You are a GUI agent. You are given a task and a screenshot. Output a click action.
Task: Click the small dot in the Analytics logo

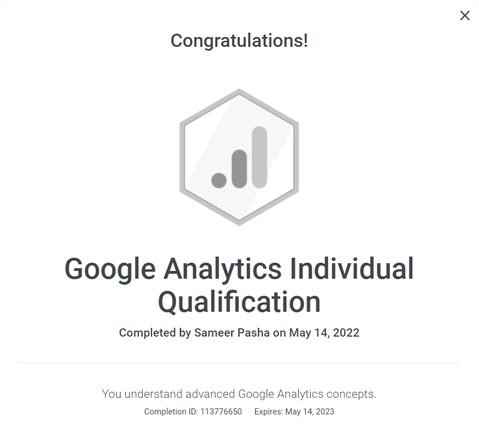[x=219, y=180]
